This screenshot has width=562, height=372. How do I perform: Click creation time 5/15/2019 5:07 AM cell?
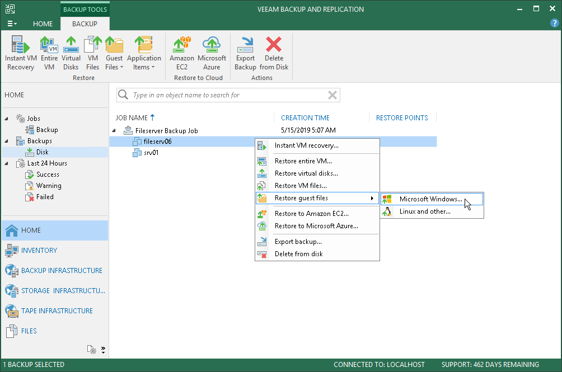point(308,130)
